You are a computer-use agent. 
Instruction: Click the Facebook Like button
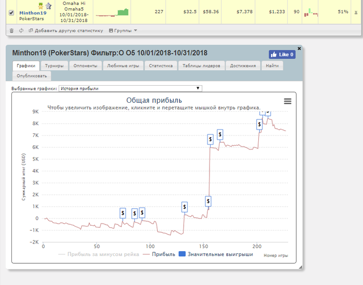point(282,55)
